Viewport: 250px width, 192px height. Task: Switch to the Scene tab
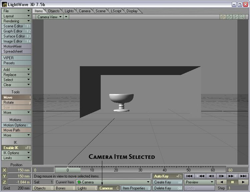(100, 11)
